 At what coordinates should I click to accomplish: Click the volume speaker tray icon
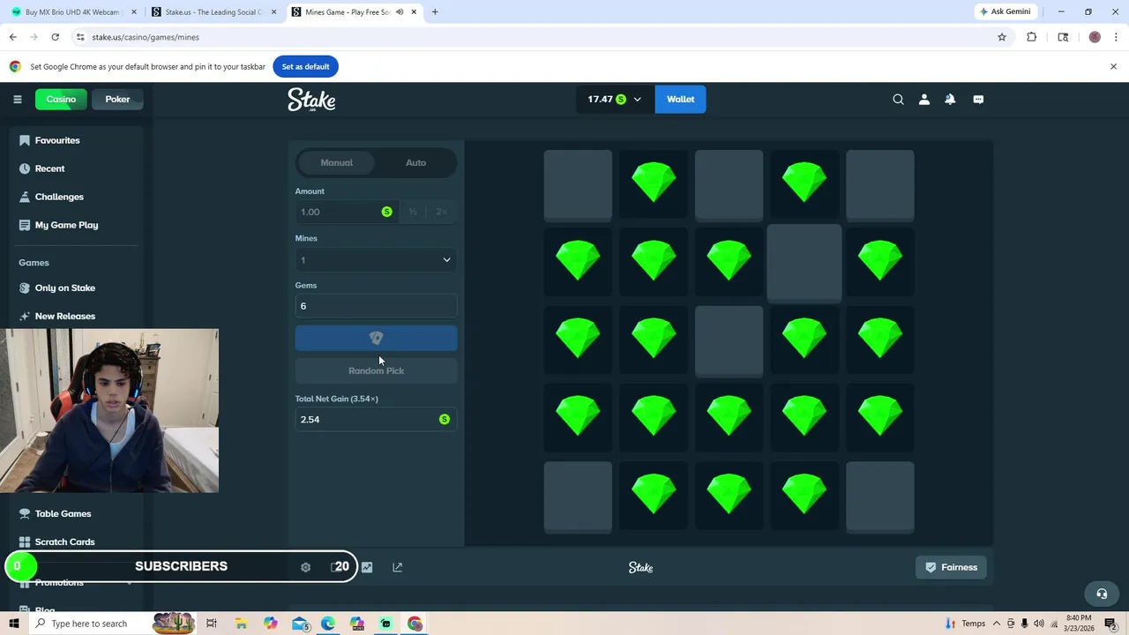click(1038, 624)
